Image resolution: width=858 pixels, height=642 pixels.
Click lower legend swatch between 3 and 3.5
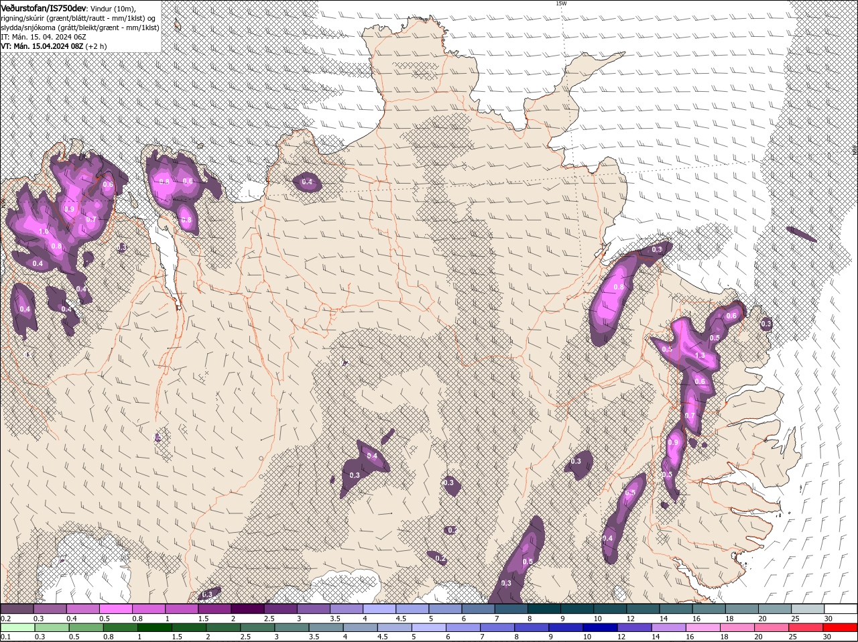(x=292, y=627)
